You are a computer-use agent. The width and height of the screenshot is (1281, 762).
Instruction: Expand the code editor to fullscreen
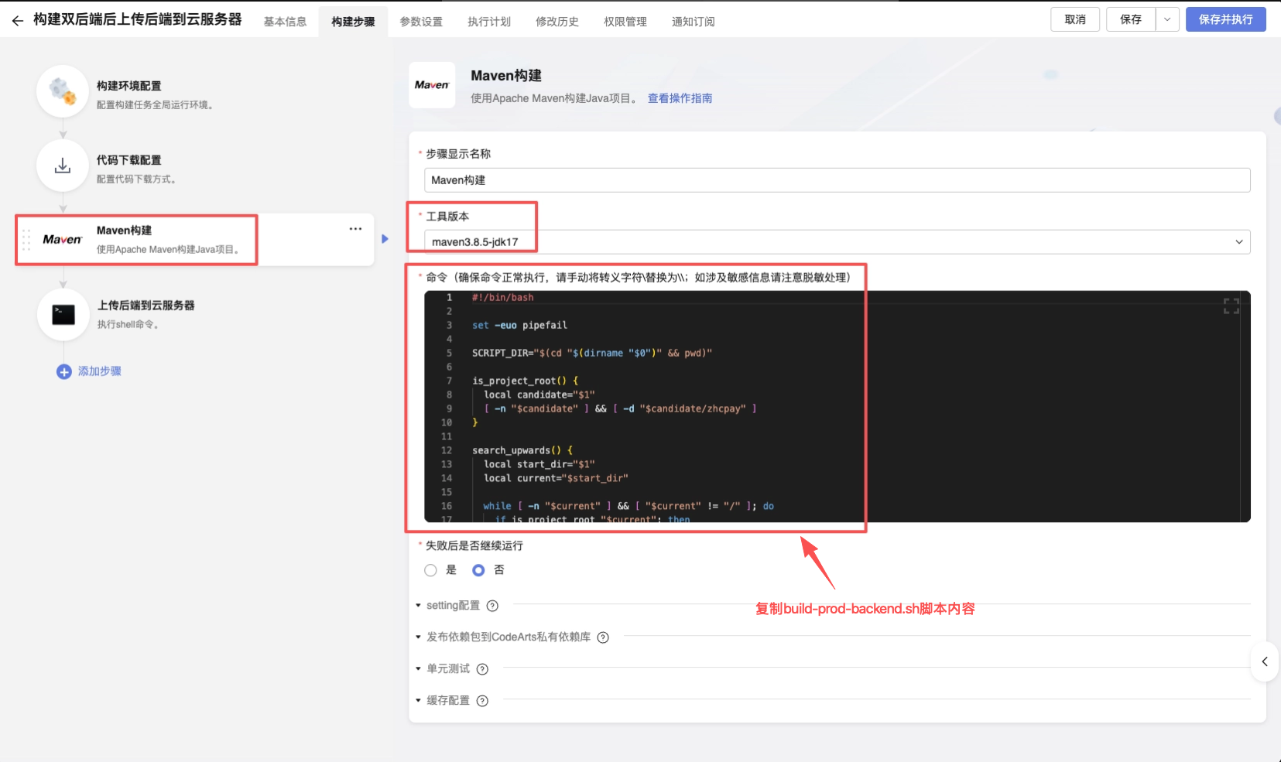(x=1231, y=306)
